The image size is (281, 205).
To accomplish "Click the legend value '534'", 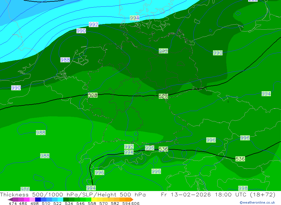I will click(69, 204).
